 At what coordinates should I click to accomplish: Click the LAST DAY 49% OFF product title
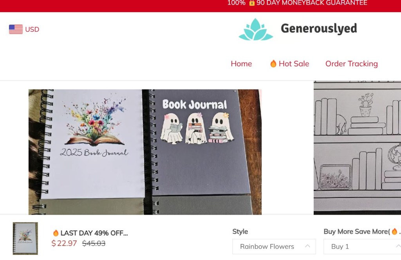click(x=90, y=233)
